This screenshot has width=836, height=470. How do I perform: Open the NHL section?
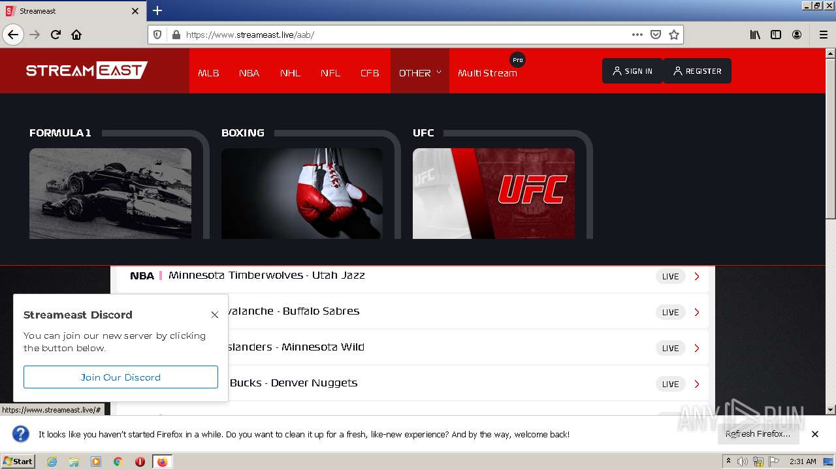click(x=290, y=73)
